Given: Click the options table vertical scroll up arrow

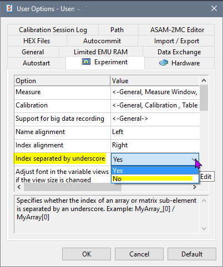Looking at the screenshot, I should coord(204,80).
